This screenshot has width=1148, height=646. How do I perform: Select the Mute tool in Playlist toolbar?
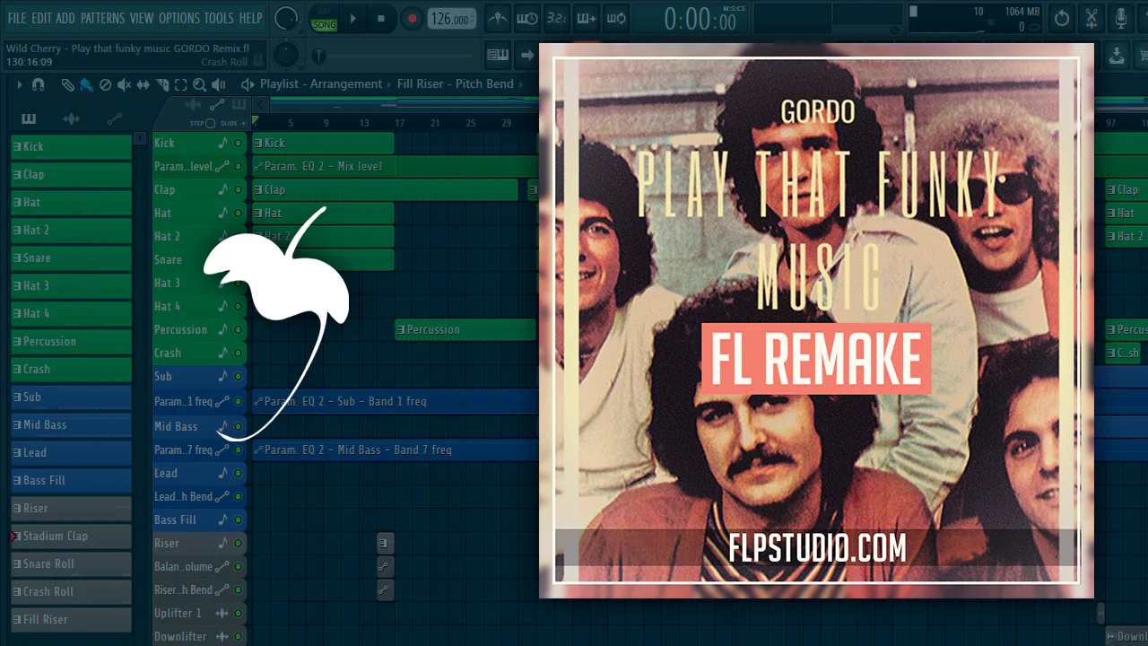coord(124,84)
